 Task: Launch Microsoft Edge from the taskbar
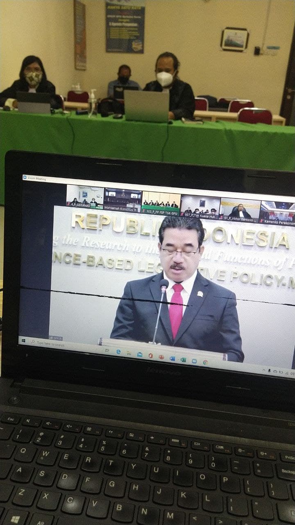pyautogui.click(x=118, y=352)
